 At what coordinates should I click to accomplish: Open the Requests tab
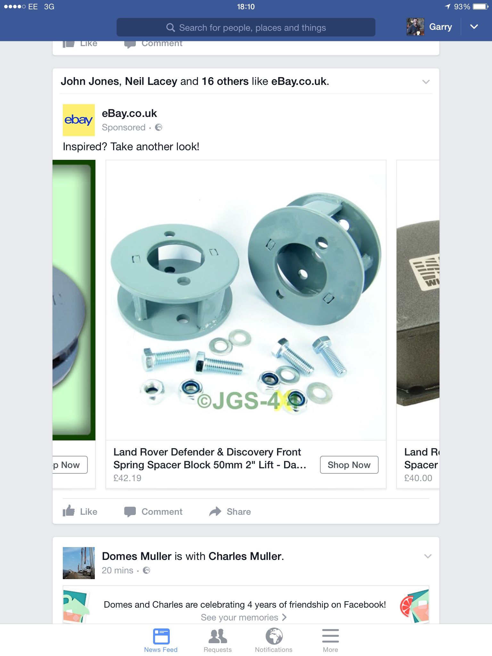(218, 640)
